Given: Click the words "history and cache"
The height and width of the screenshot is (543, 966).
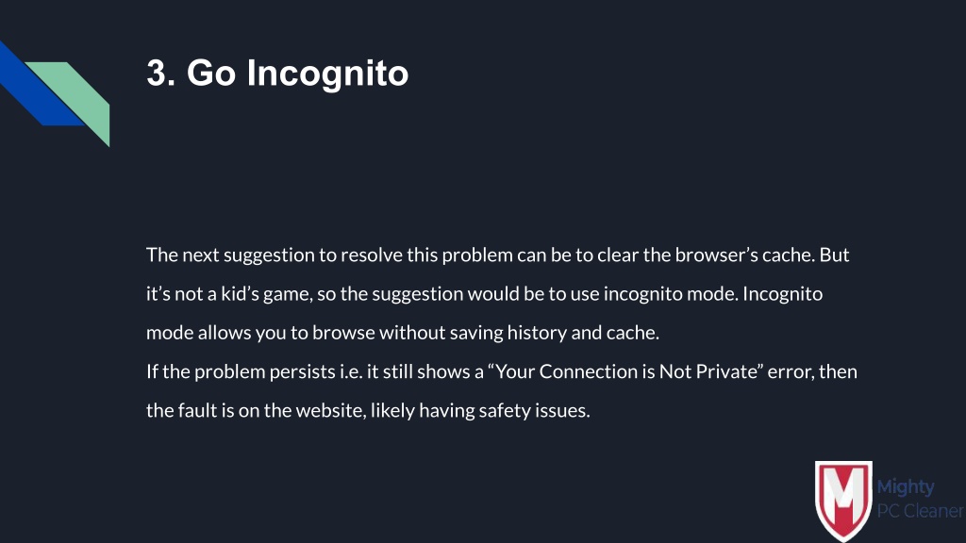Looking at the screenshot, I should pyautogui.click(x=583, y=333).
